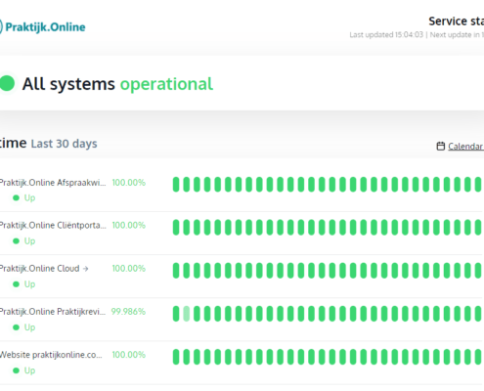Open the Praktijk.Online Praktijkrevi... monitor
484x391 pixels.
click(53, 312)
